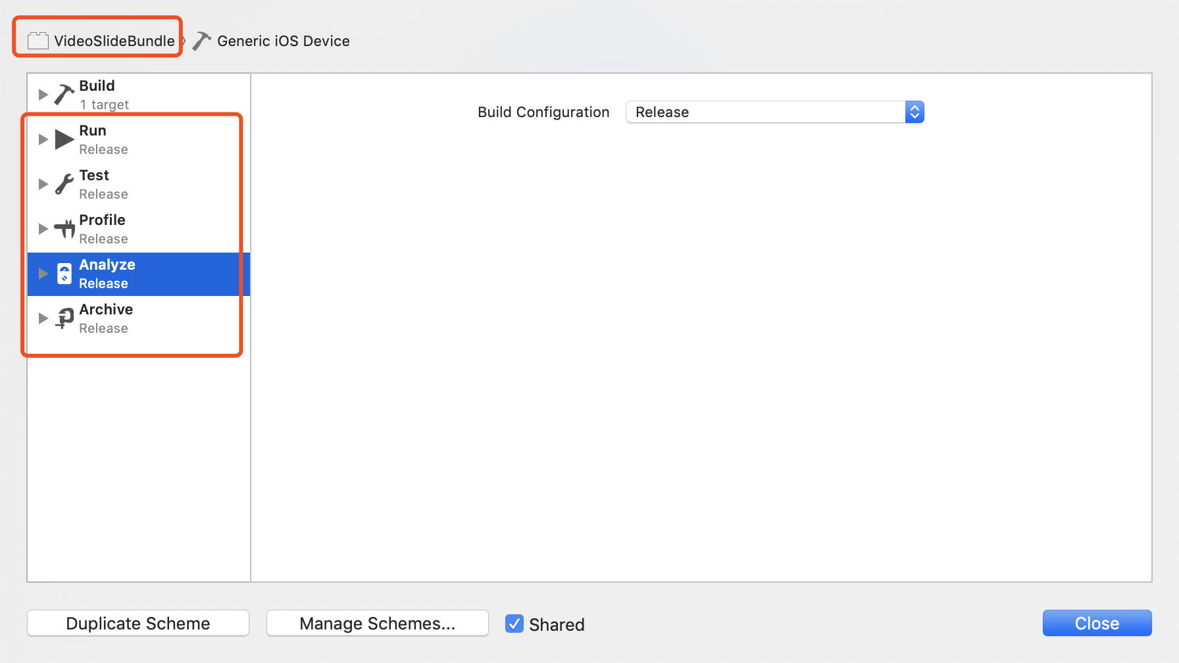Expand the Profile action disclosure triangle

[x=43, y=229]
